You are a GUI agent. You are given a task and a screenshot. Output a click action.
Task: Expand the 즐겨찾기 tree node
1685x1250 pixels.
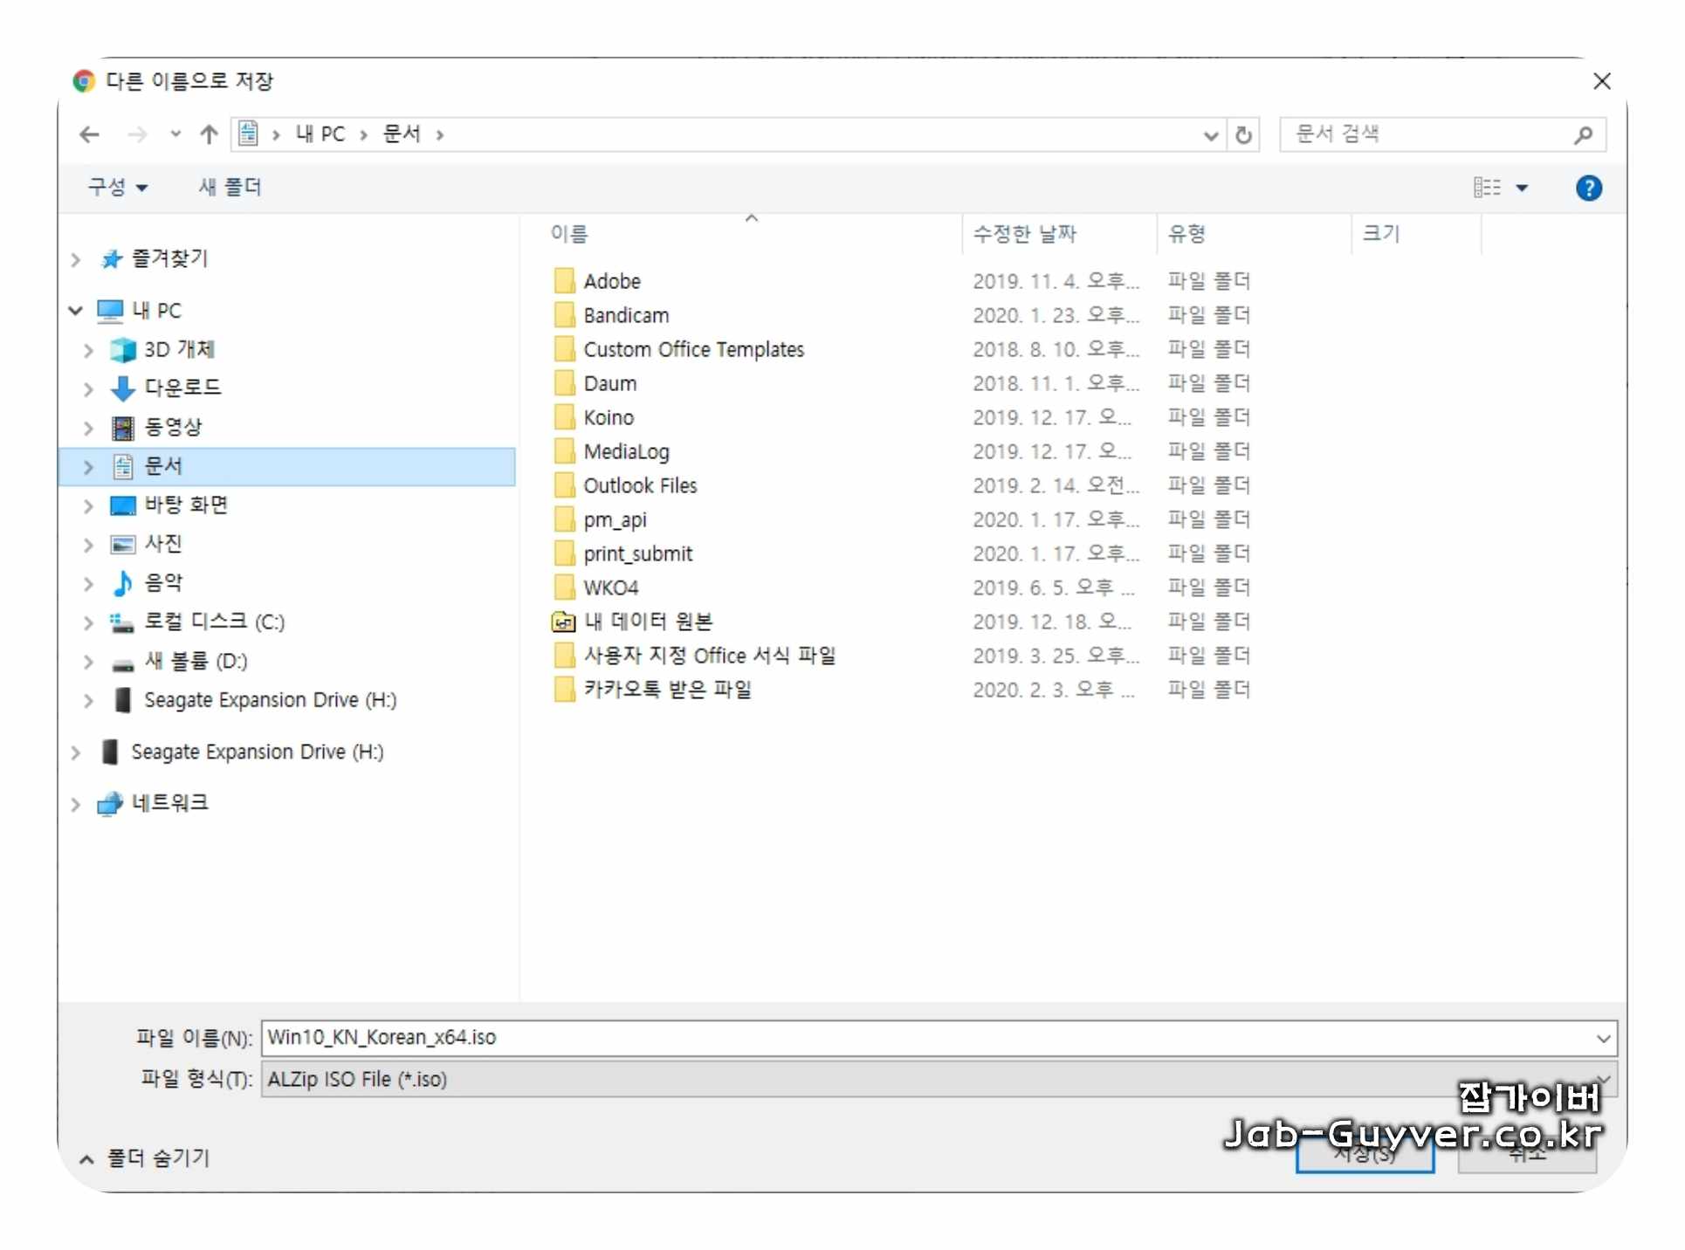[x=76, y=259]
